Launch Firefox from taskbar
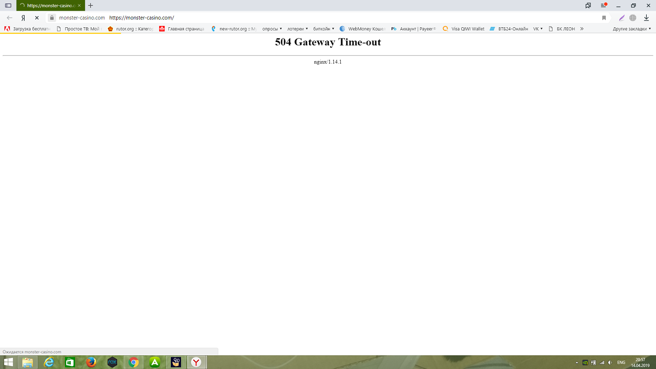The image size is (656, 369). tap(91, 362)
